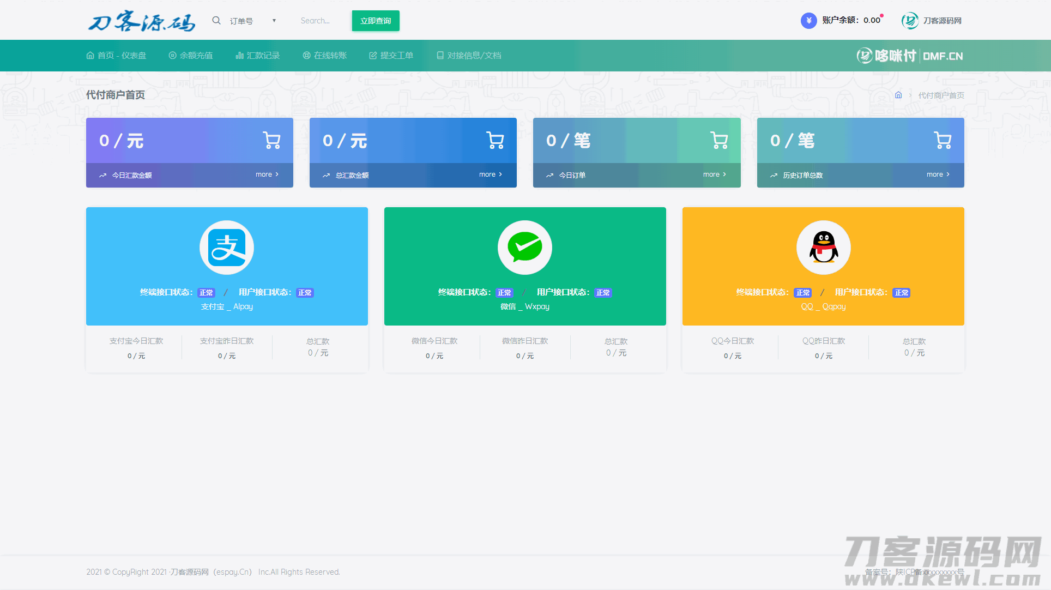Click cart icon on 今日汇款金额 card
The height and width of the screenshot is (590, 1051).
271,140
